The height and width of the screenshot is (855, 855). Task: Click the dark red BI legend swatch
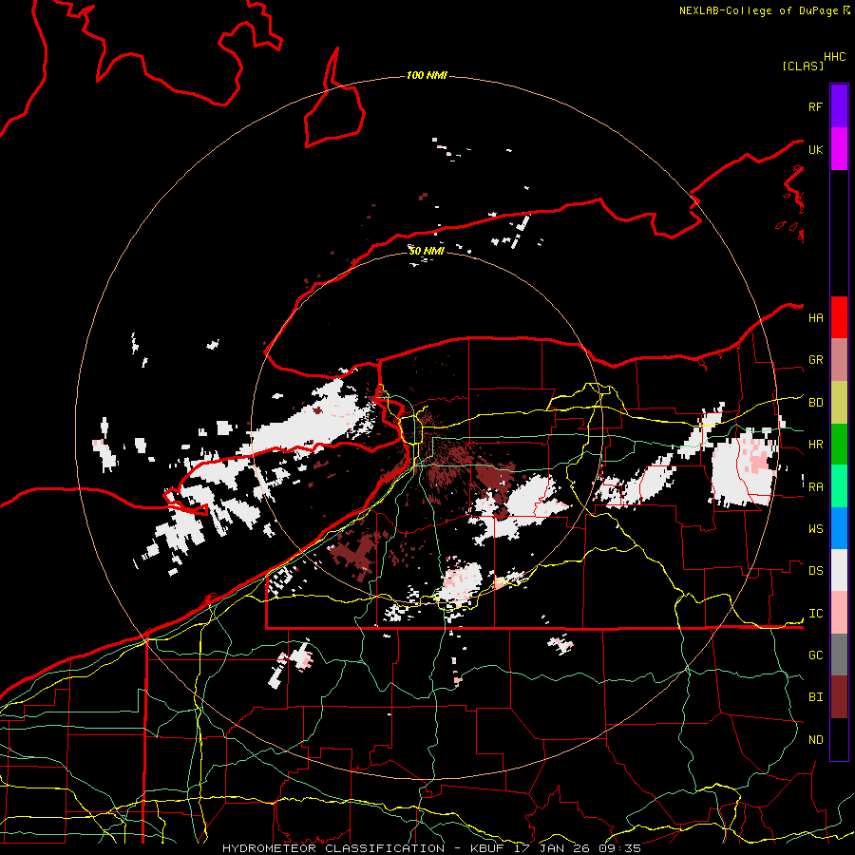click(839, 697)
